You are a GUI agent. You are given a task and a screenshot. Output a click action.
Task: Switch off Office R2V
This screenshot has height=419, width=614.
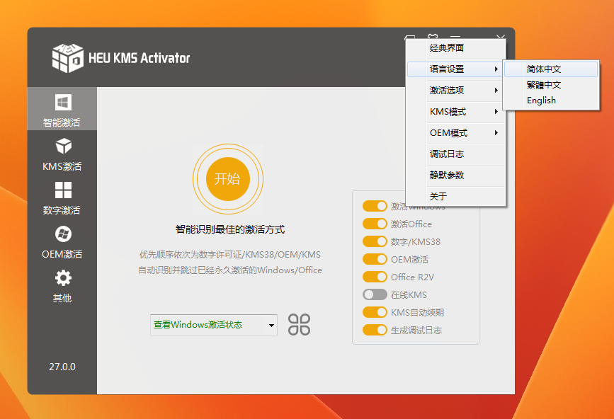(375, 277)
